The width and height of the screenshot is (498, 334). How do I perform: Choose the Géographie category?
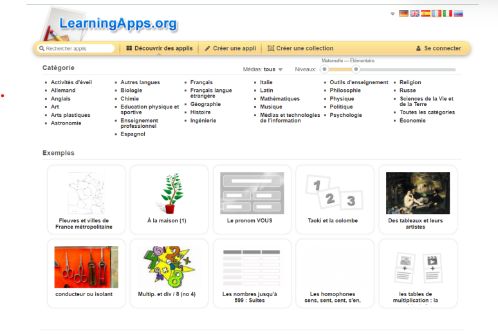205,104
